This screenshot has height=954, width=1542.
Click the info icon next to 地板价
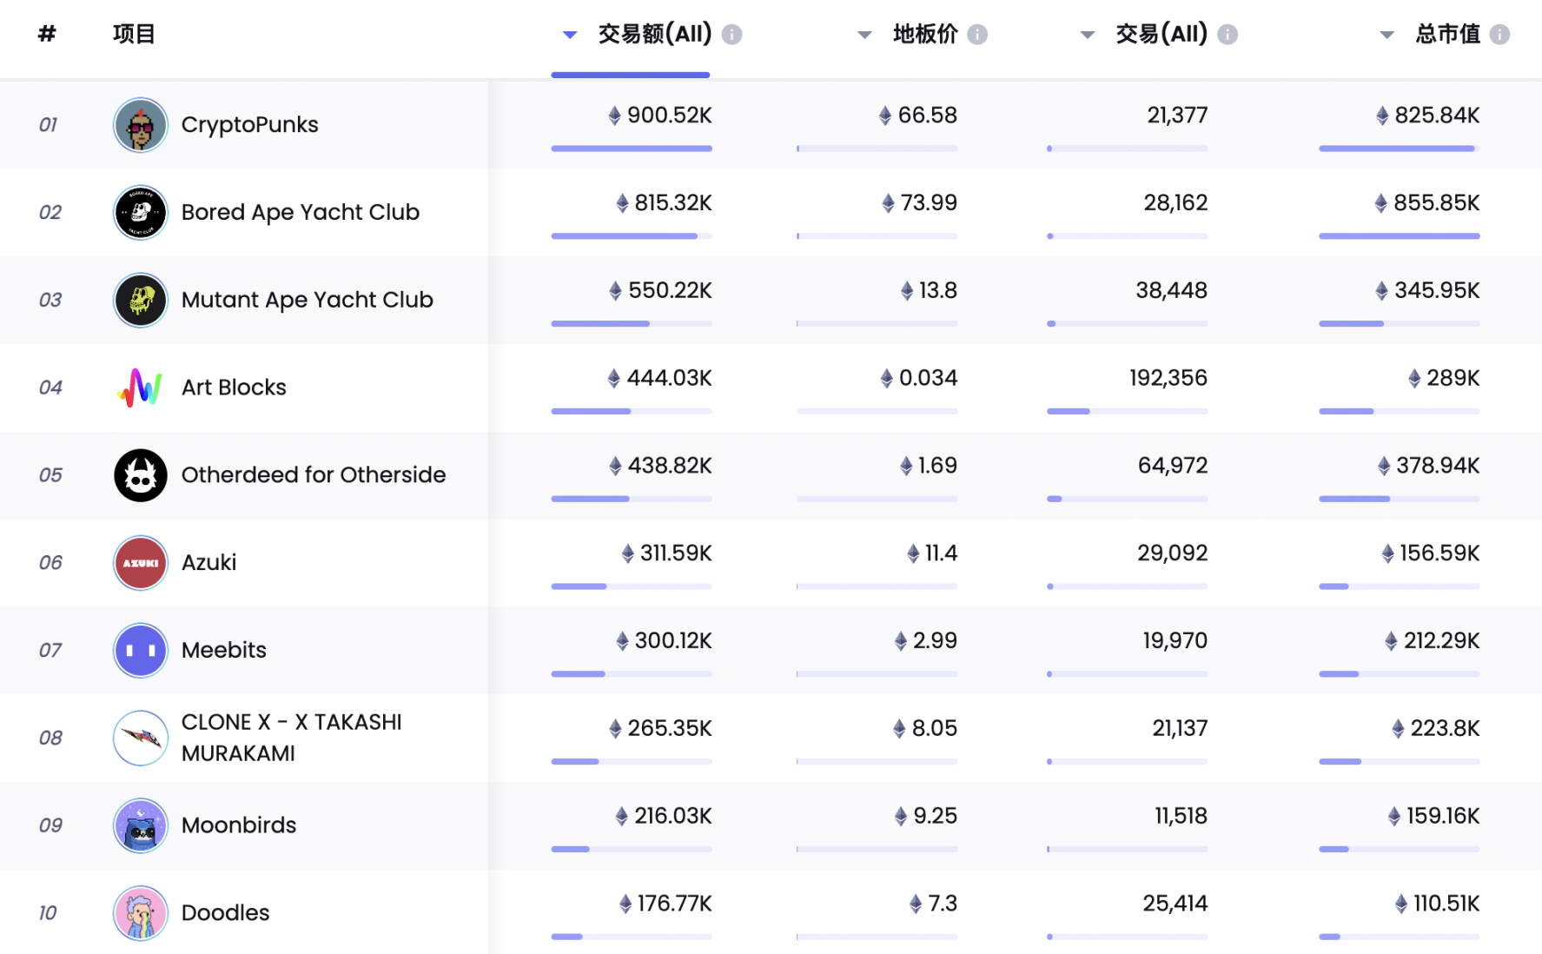click(x=978, y=34)
